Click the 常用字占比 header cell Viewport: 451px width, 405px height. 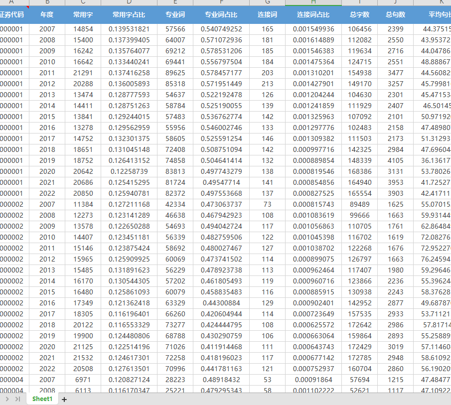click(x=129, y=15)
